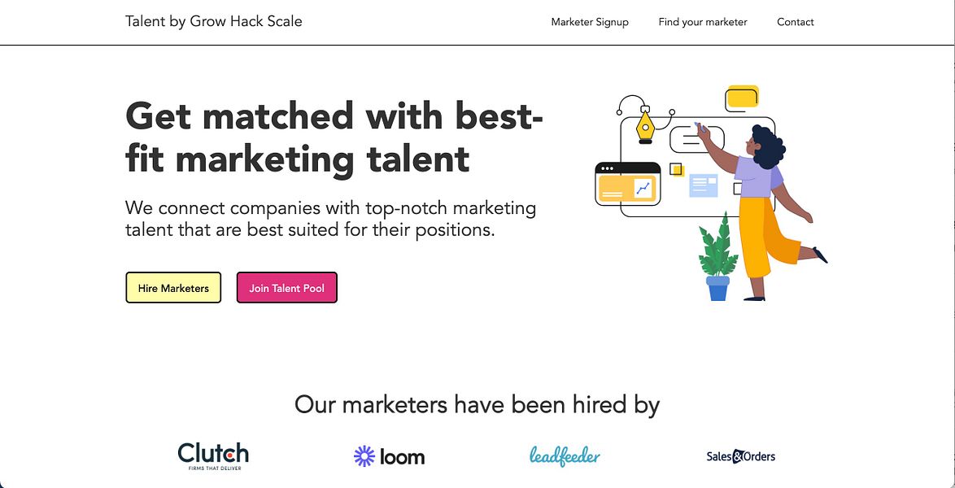The width and height of the screenshot is (955, 488).
Task: Click the Hire Marketers button
Action: point(172,287)
